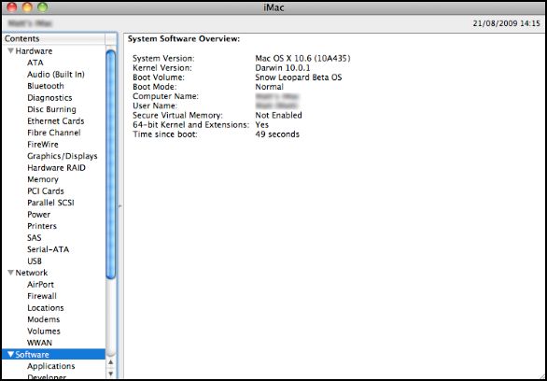This screenshot has height=381, width=547.
Task: Select Hardware RAID entry
Action: [x=56, y=168]
